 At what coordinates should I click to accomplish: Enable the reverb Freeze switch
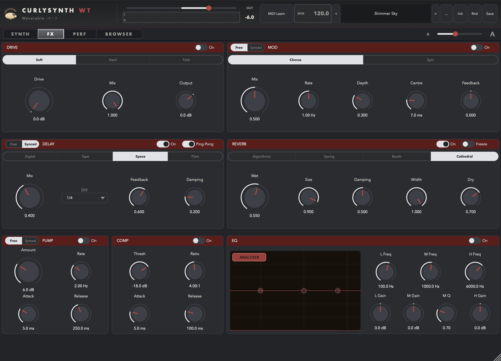tap(468, 144)
